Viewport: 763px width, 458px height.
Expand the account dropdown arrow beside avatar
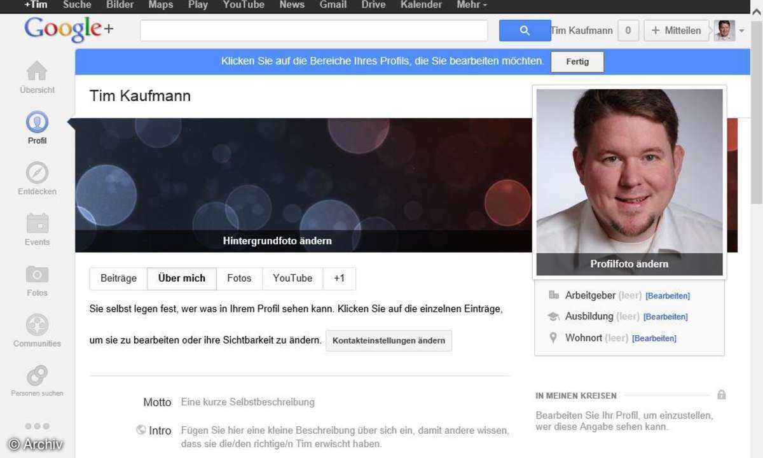[742, 31]
